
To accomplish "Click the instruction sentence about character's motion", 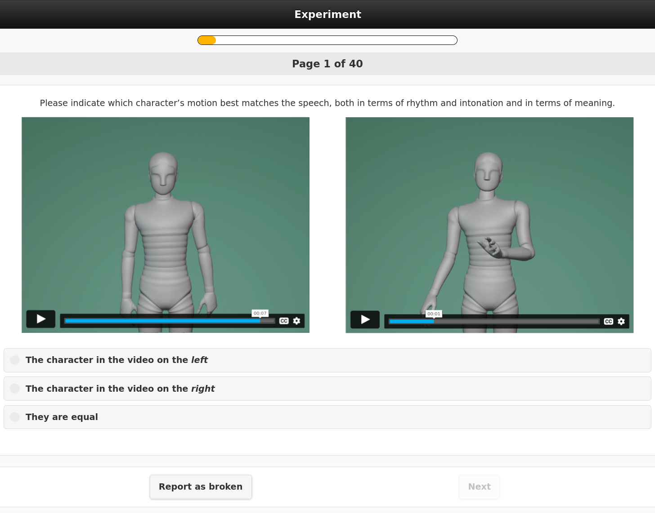I will coord(327,103).
